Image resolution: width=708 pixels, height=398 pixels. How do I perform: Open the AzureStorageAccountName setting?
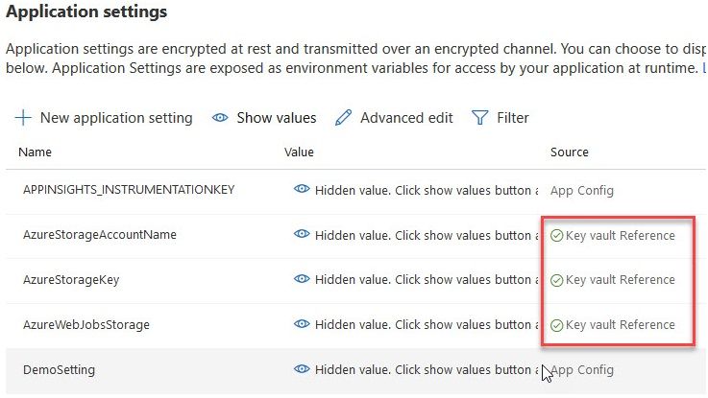(99, 235)
